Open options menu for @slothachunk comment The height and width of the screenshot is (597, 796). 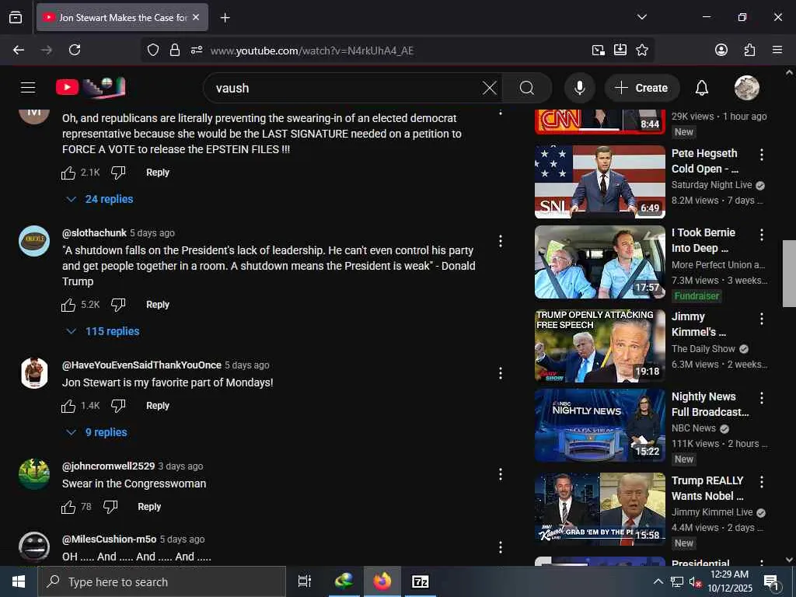point(501,241)
